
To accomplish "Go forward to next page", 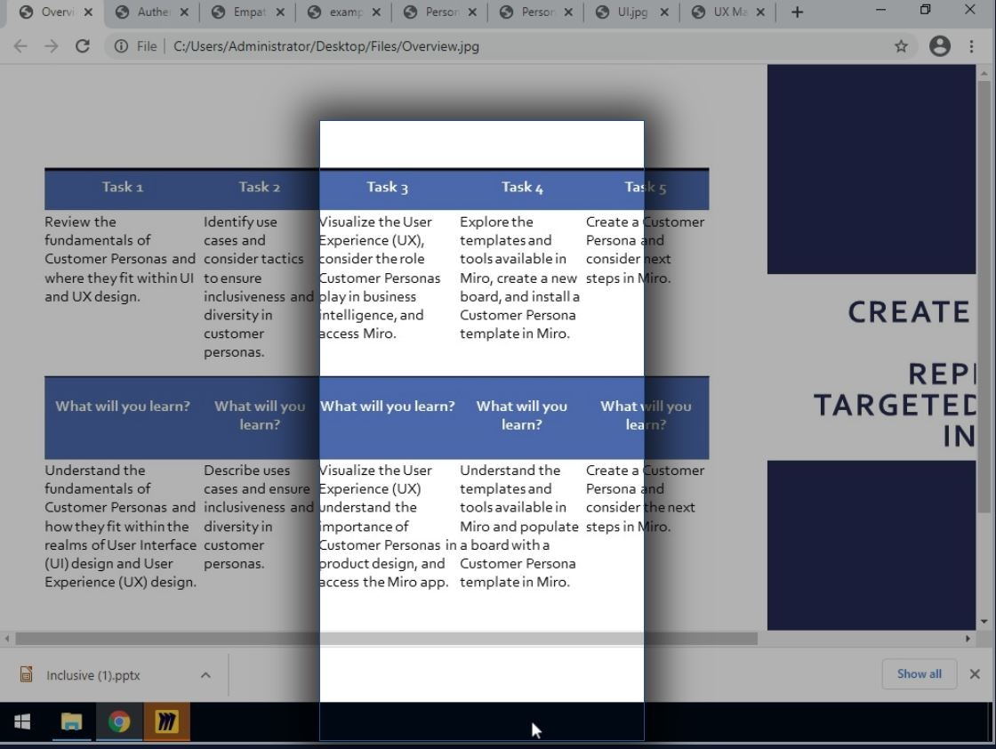I will tap(51, 46).
